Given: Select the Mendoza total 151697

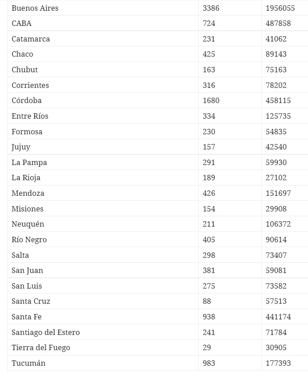Looking at the screenshot, I should click(x=278, y=193).
